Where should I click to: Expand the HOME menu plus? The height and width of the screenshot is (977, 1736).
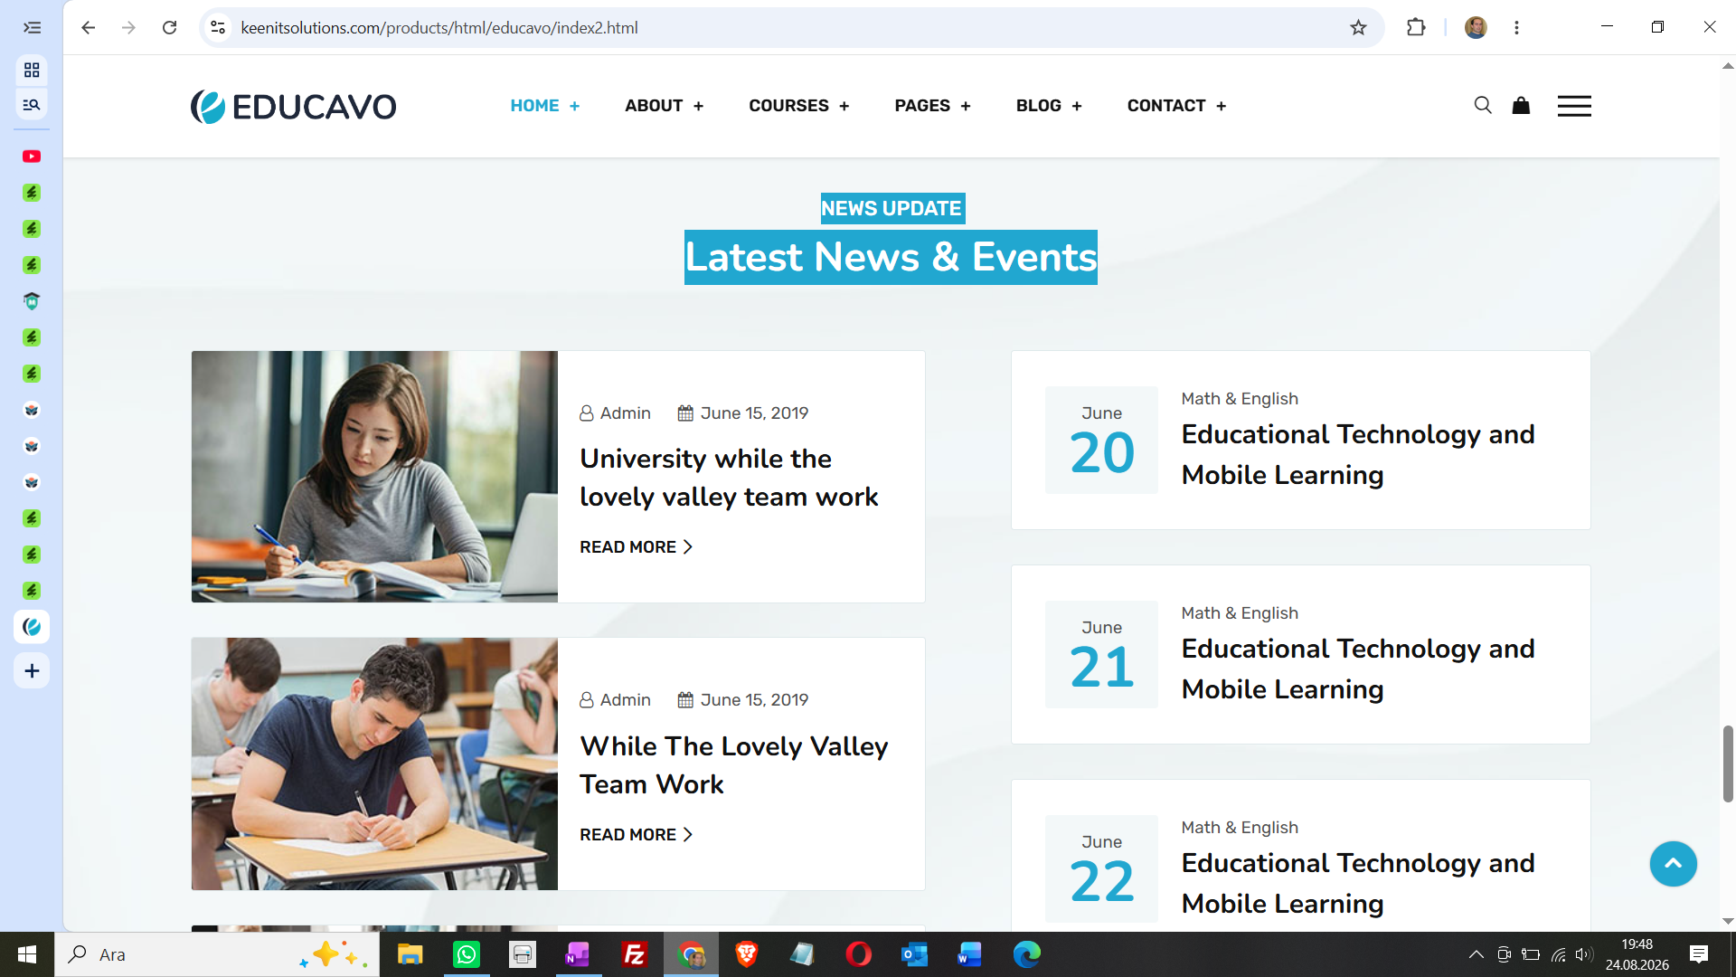(574, 106)
